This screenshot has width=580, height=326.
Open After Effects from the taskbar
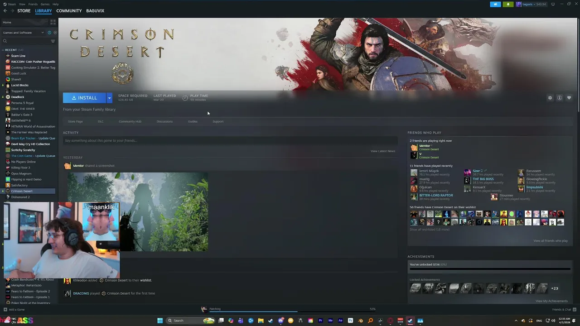340,321
